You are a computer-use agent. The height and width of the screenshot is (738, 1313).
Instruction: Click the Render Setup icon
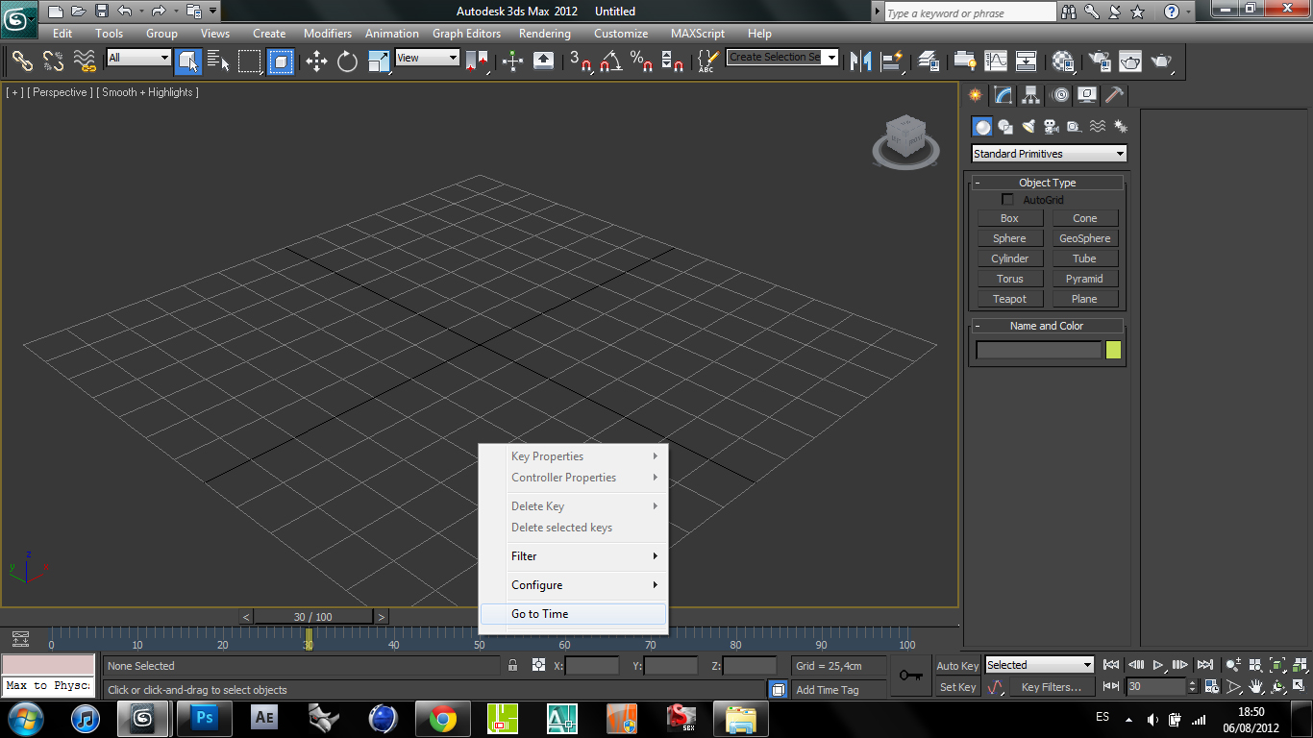[x=1100, y=61]
